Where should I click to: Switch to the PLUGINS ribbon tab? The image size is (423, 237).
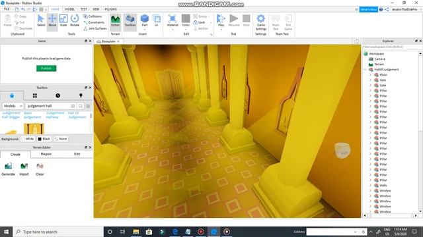111,9
